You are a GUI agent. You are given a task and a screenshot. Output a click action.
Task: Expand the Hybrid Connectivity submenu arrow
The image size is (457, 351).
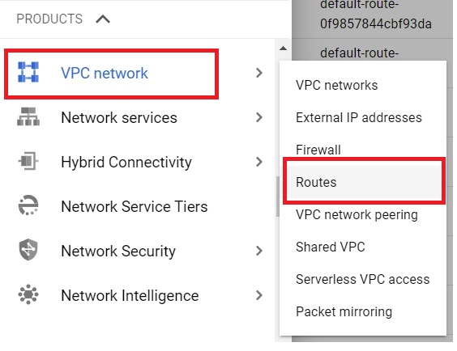point(258,162)
